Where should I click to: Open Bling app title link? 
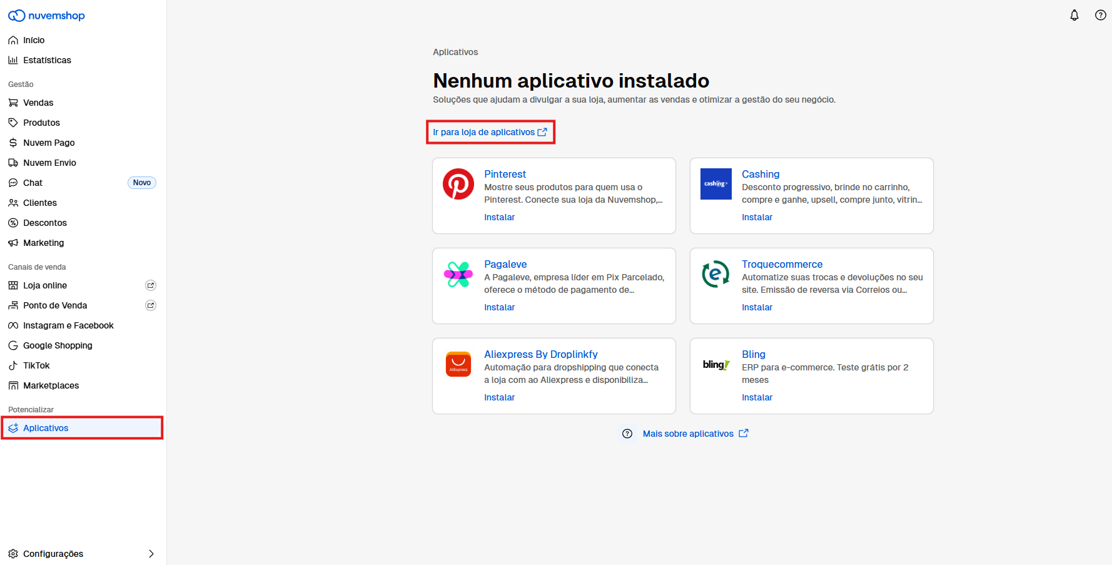[x=753, y=354]
